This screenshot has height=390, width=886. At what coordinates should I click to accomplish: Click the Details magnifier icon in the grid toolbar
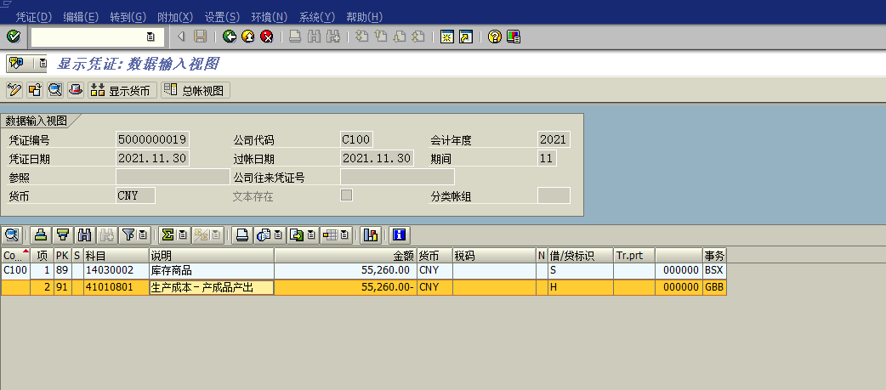13,235
